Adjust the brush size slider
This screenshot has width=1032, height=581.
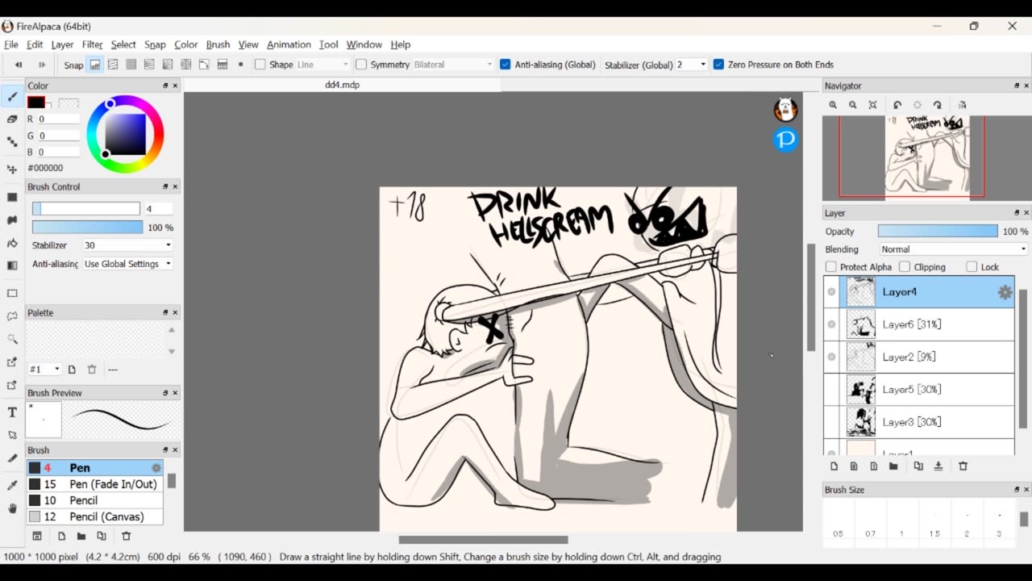tap(85, 209)
